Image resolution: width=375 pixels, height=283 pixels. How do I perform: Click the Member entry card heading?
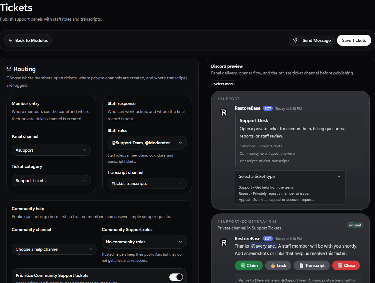[26, 103]
